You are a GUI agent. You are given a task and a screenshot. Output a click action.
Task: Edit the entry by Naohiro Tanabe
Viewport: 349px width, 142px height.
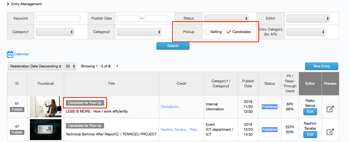pos(310,135)
